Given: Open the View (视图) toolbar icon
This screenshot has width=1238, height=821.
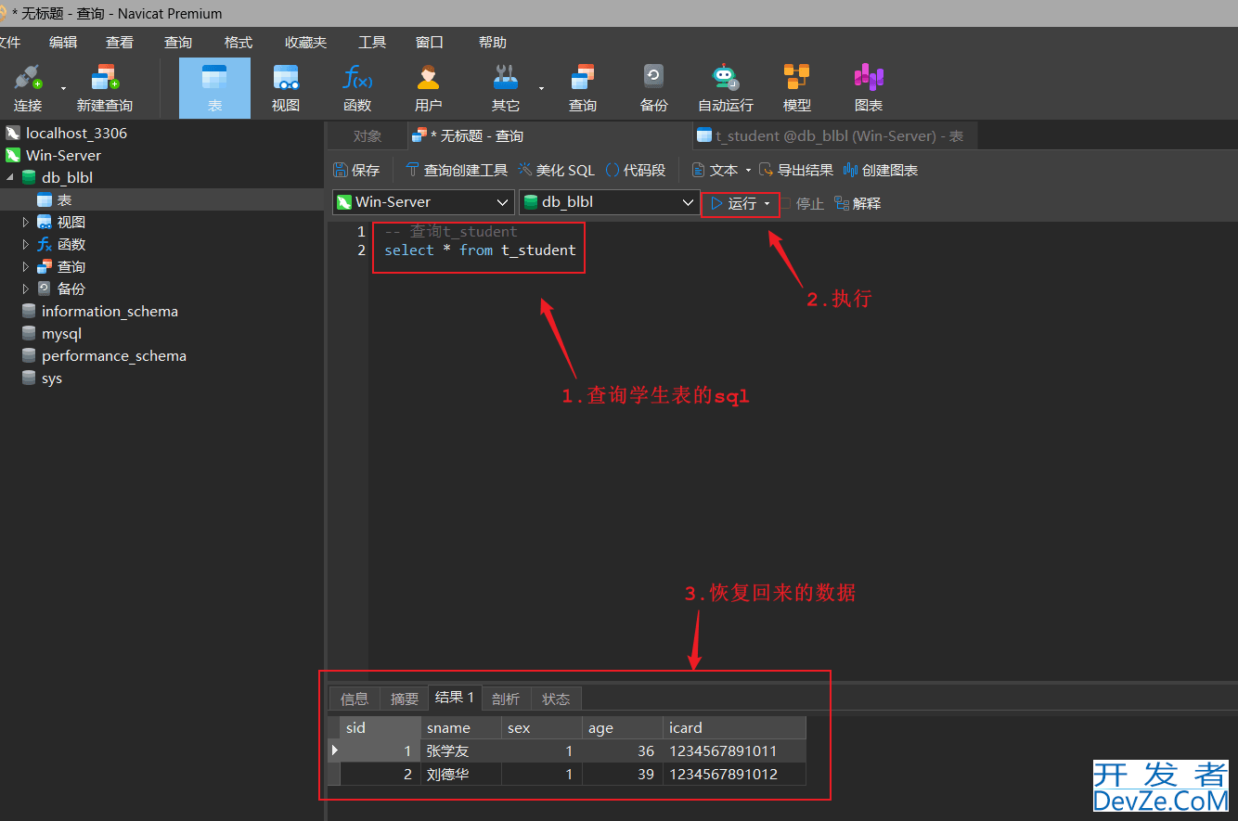Looking at the screenshot, I should coord(286,88).
